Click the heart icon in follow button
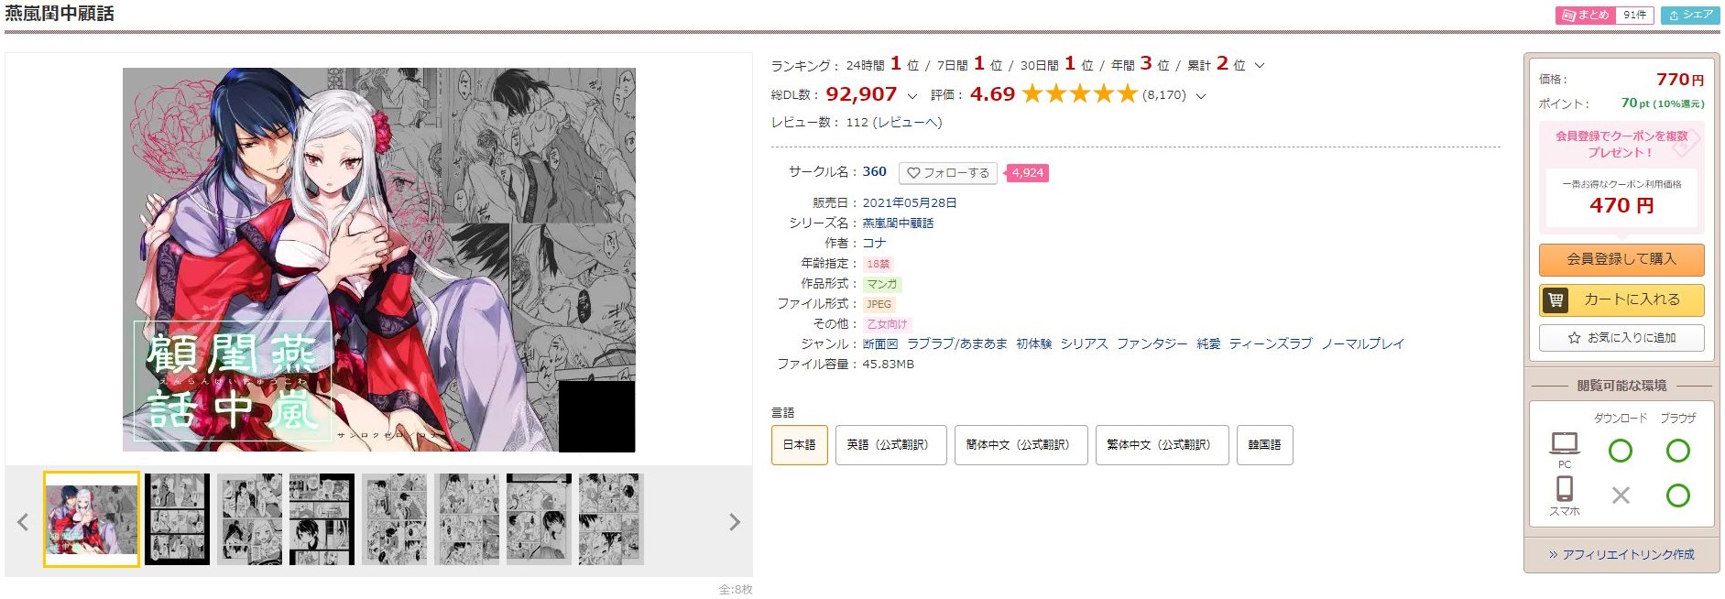Image resolution: width=1725 pixels, height=599 pixels. (x=913, y=172)
